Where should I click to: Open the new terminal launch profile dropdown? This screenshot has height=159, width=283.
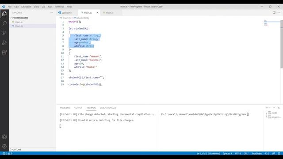pyautogui.click(x=270, y=108)
